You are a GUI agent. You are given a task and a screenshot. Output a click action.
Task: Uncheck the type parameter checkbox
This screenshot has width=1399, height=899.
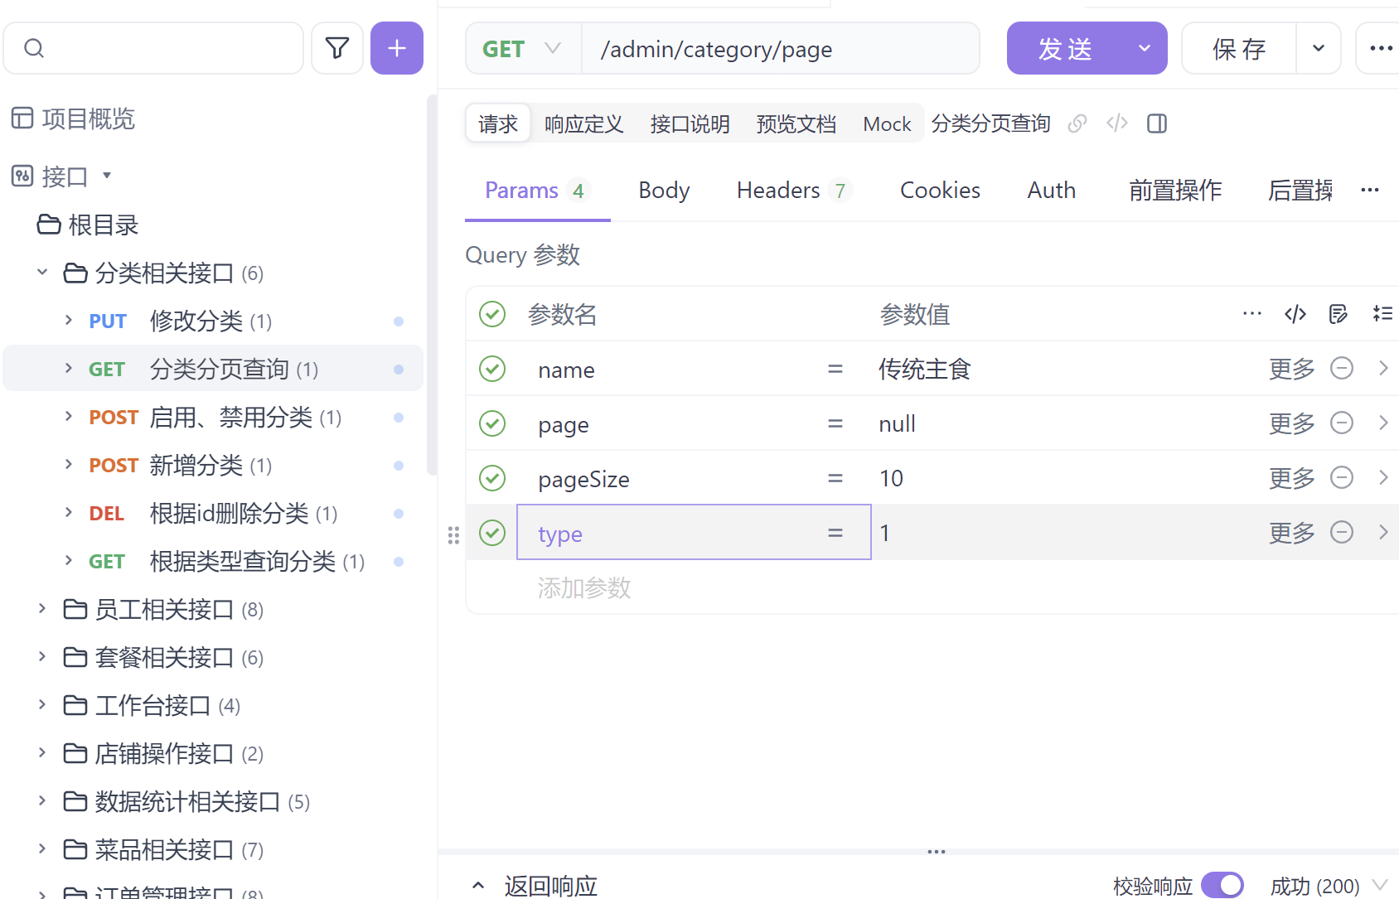[x=492, y=533]
